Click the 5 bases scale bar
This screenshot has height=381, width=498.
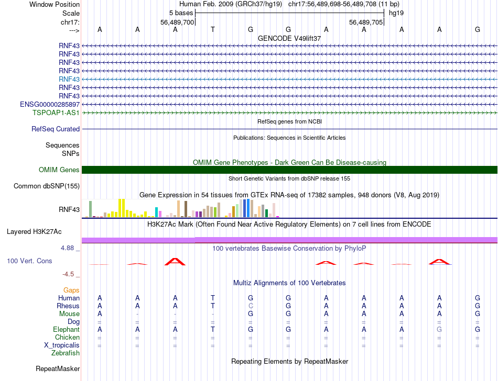289,12
